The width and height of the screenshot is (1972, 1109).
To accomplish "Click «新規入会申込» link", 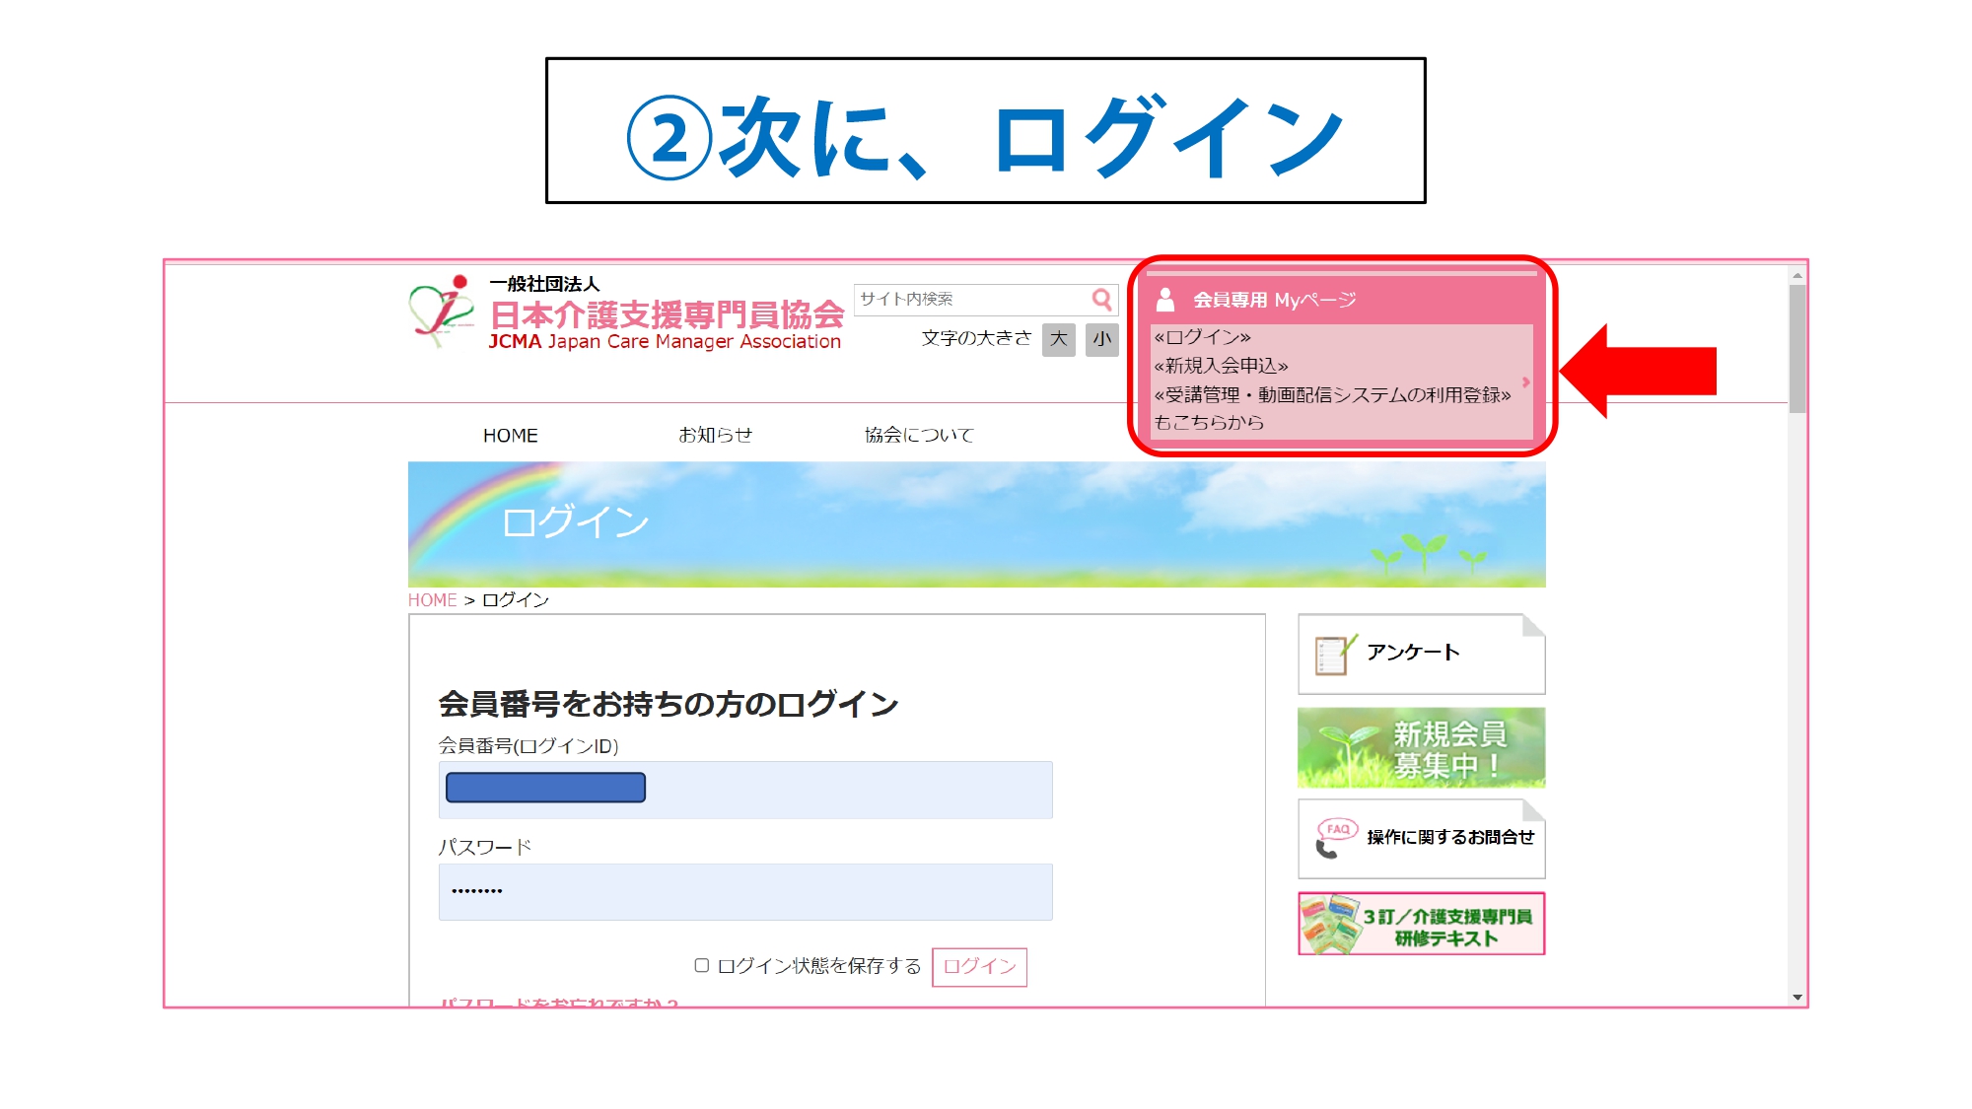I will (1221, 366).
